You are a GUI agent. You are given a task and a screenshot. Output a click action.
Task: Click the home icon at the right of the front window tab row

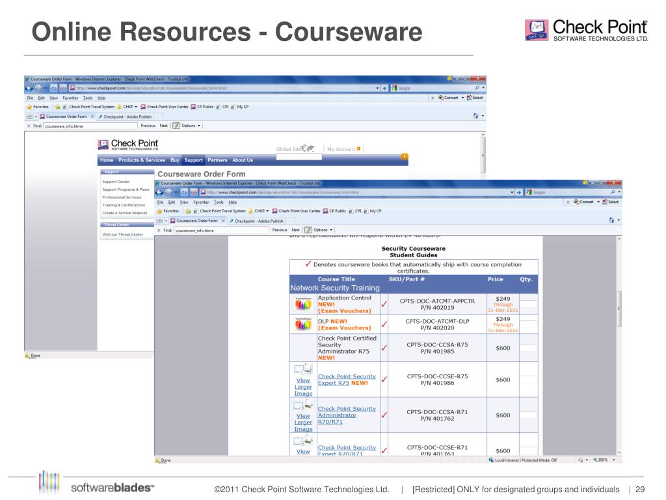611,220
